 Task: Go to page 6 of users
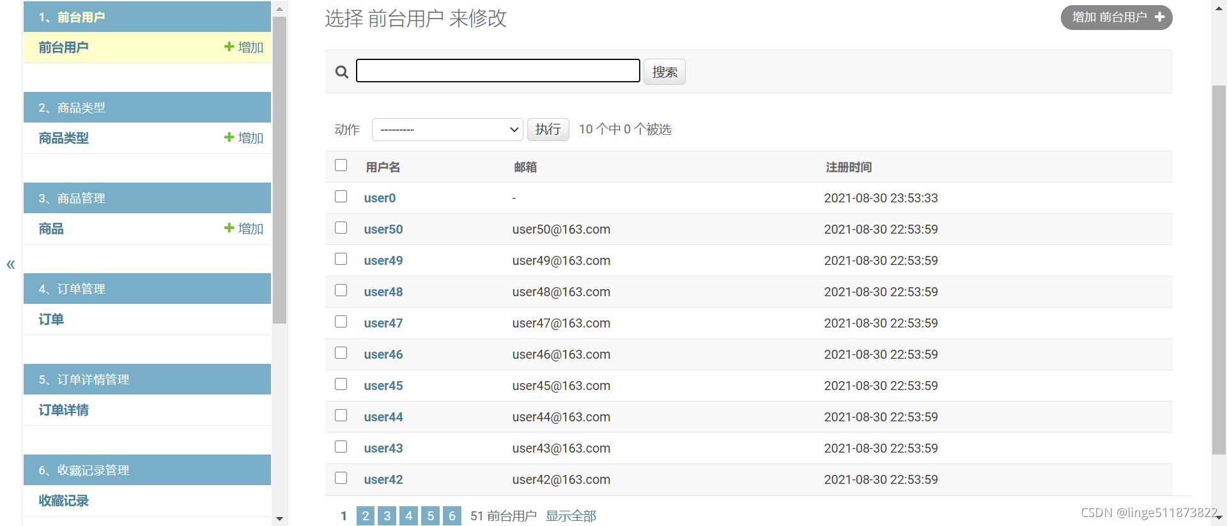click(x=452, y=516)
